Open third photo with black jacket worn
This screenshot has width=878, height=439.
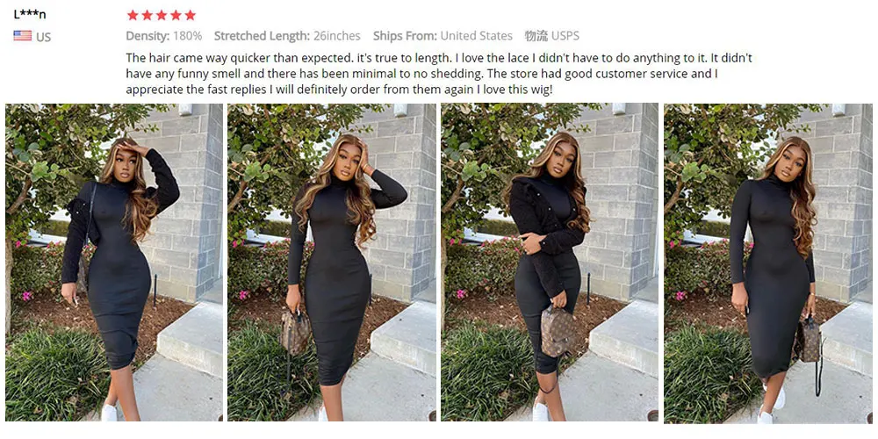coord(550,262)
